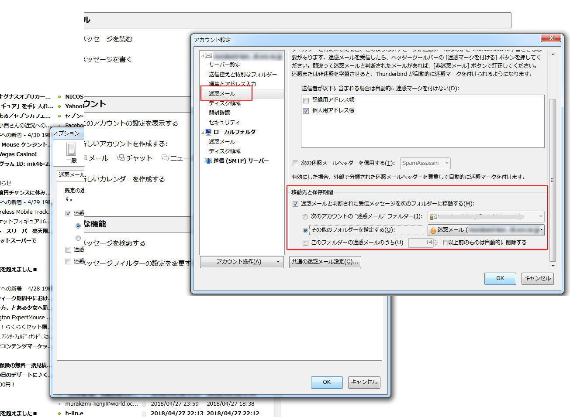Click このアカウントの設定を表示する link
The width and height of the screenshot is (570, 417).
pos(130,123)
